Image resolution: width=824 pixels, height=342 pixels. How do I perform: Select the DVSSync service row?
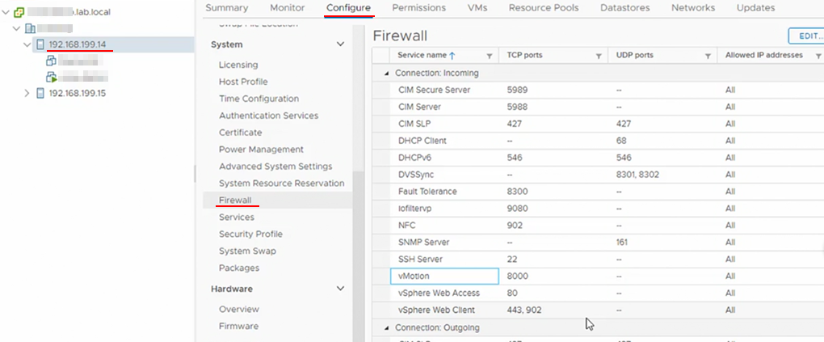[x=598, y=175]
